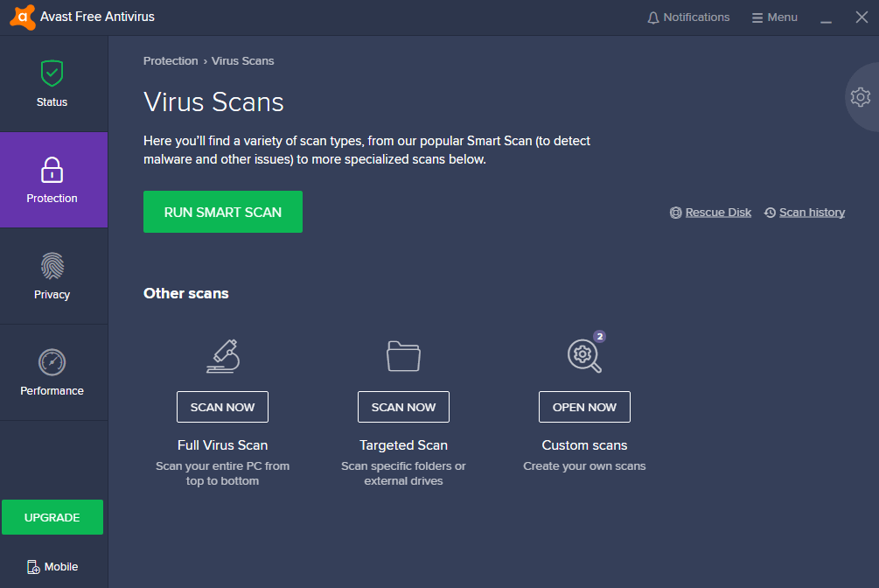Image resolution: width=879 pixels, height=588 pixels.
Task: Click 'Create your own scans' description
Action: tap(585, 466)
